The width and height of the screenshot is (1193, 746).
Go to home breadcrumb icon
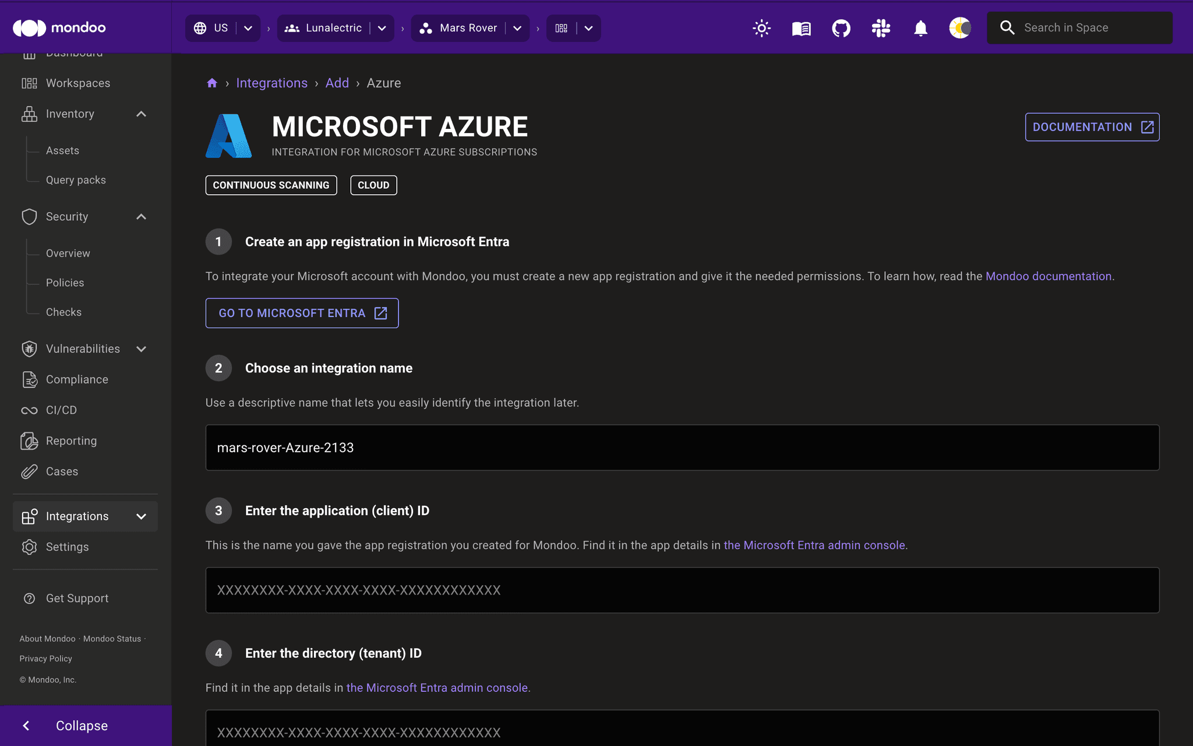212,83
